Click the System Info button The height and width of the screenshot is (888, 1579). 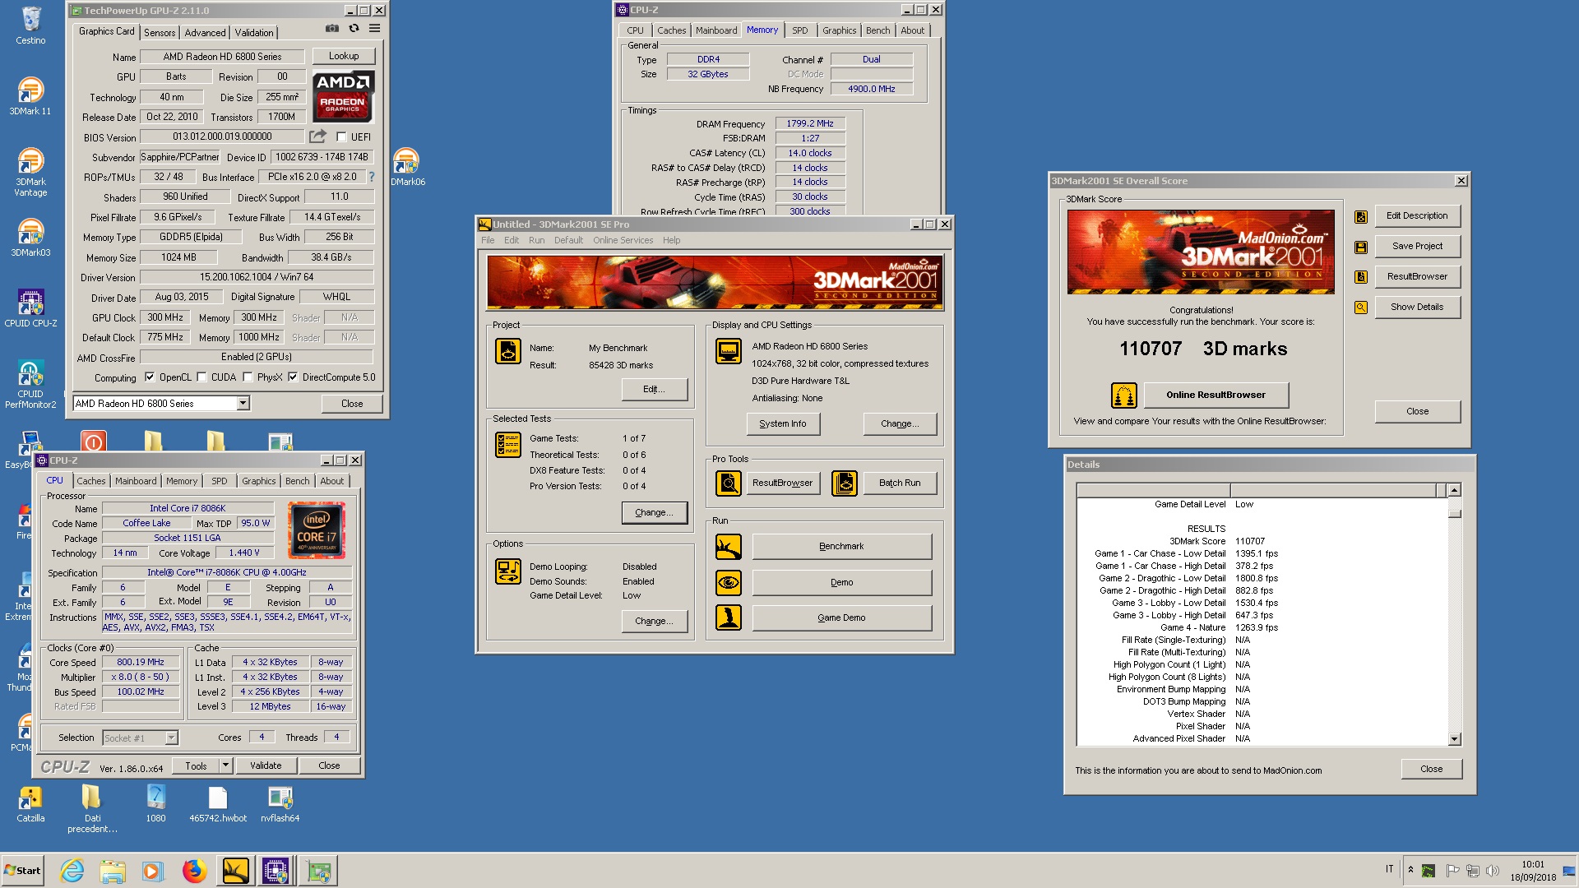783,424
